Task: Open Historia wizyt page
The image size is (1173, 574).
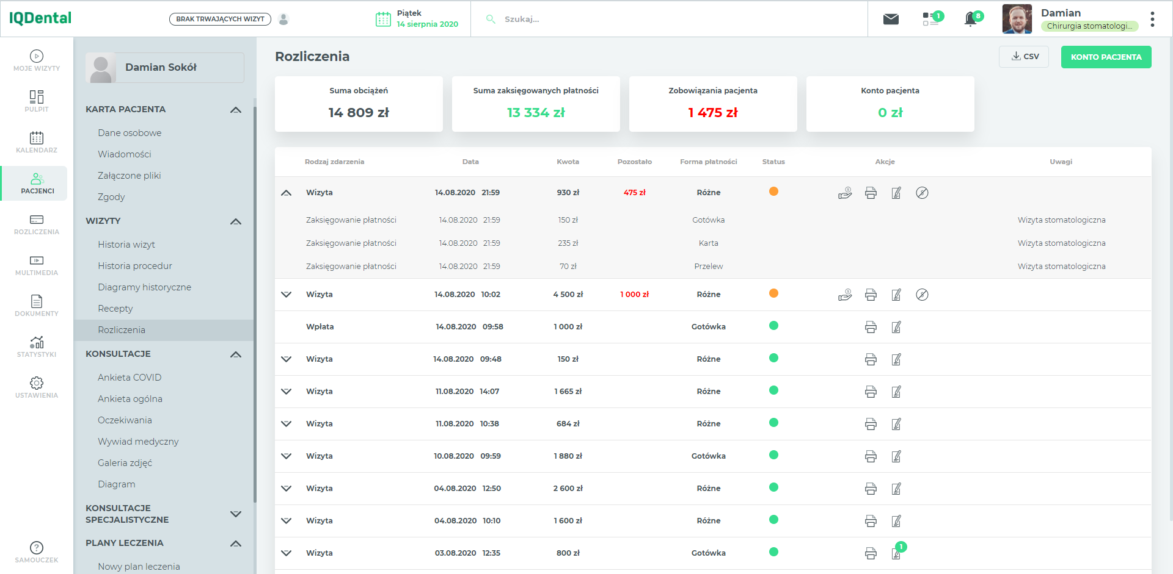Action: tap(126, 245)
